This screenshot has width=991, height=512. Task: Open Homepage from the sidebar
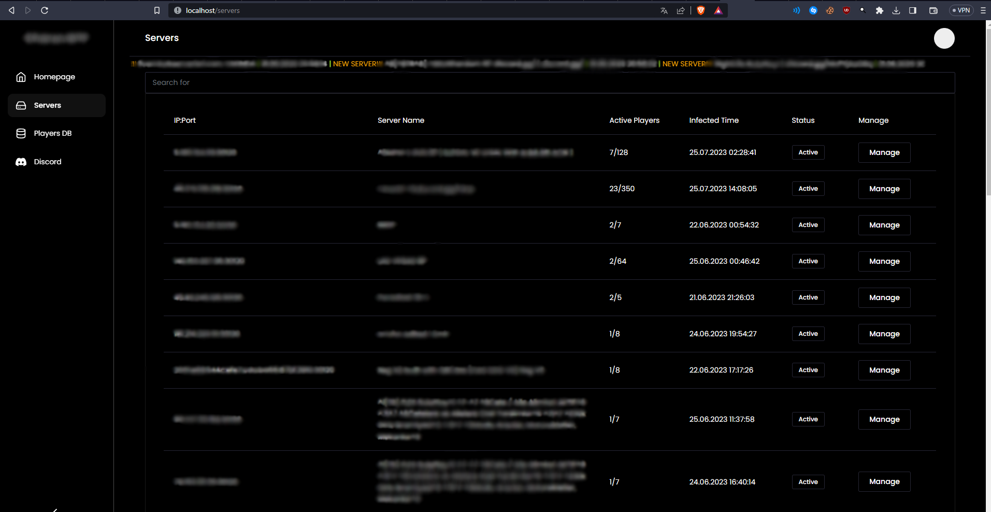[x=57, y=77]
